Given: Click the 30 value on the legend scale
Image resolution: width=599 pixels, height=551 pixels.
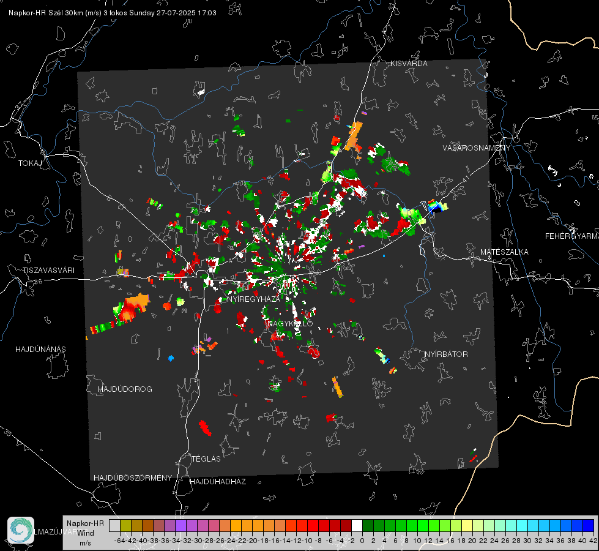Looking at the screenshot, I should point(527,541).
